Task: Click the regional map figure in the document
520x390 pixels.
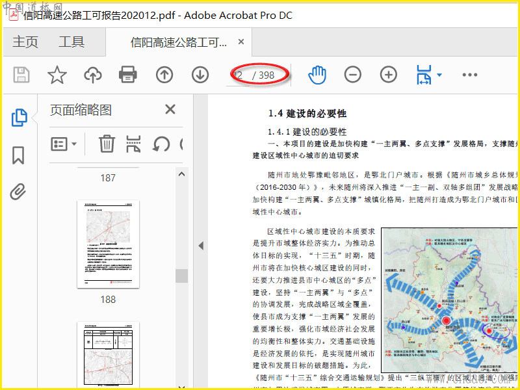Action: 449,300
